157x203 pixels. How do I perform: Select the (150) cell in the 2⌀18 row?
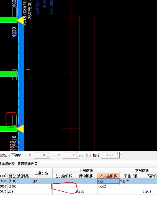[x=19, y=181]
